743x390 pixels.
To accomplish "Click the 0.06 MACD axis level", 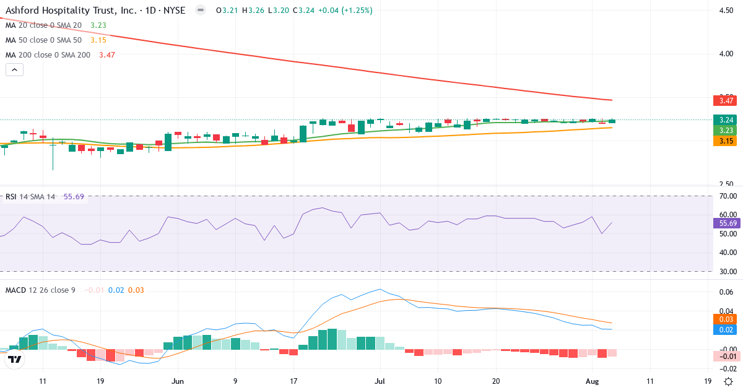I will coord(727,292).
